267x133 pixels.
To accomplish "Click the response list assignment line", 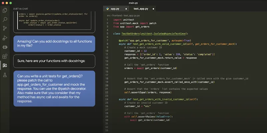I will [170, 54].
